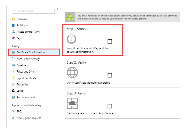Click the Step 2: Verify heading

click(x=76, y=62)
